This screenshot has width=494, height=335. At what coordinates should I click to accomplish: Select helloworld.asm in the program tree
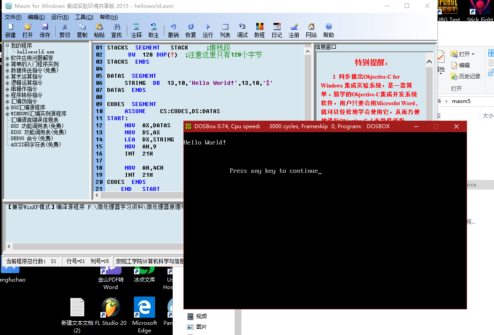pos(35,52)
